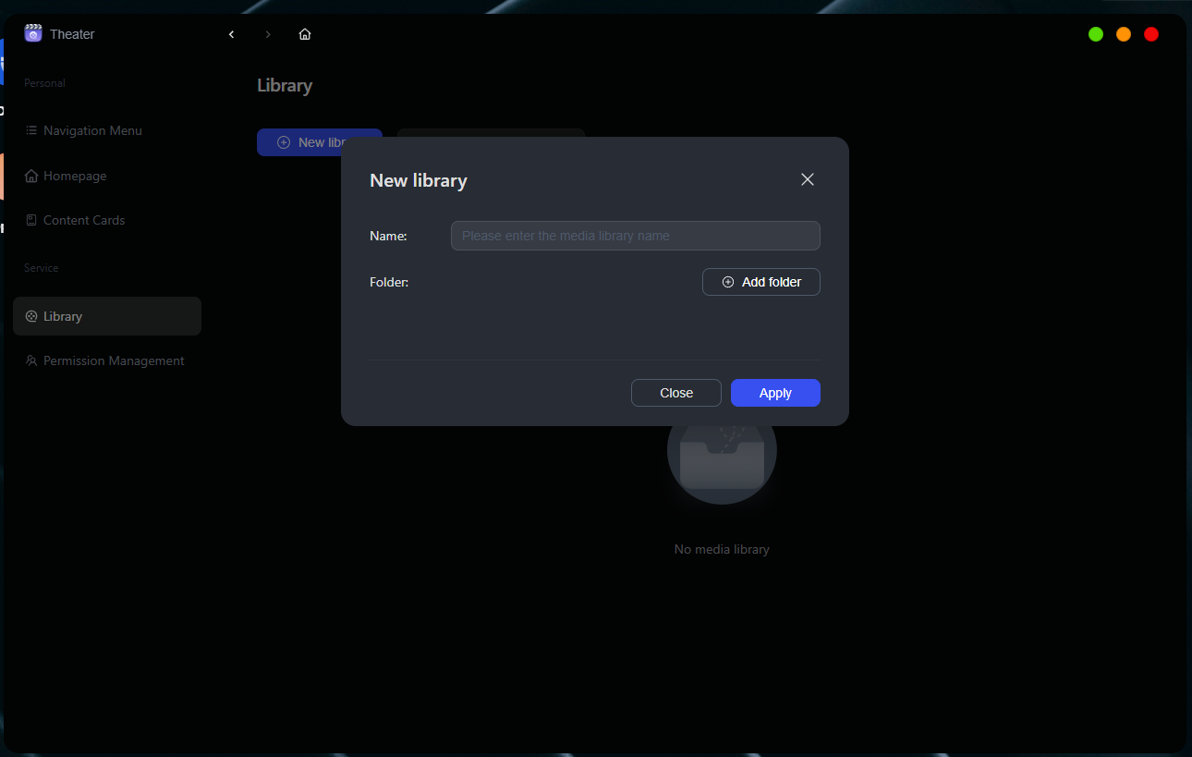
Task: Click the Name field for media library
Action: tap(636, 236)
